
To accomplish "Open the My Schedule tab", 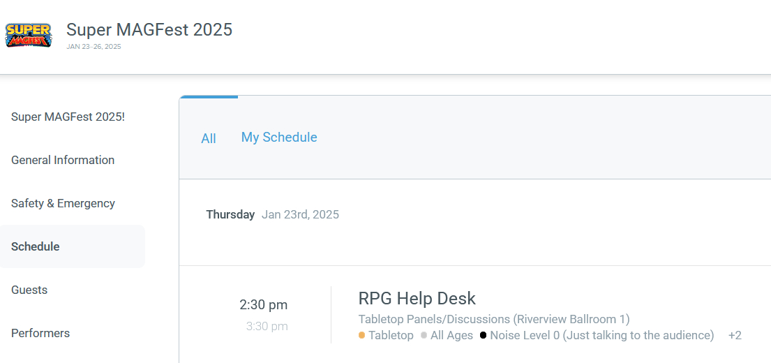I will click(279, 138).
